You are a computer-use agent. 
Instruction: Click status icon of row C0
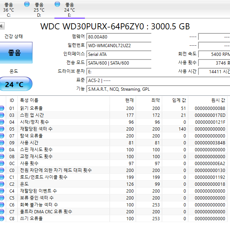coord(2,170)
